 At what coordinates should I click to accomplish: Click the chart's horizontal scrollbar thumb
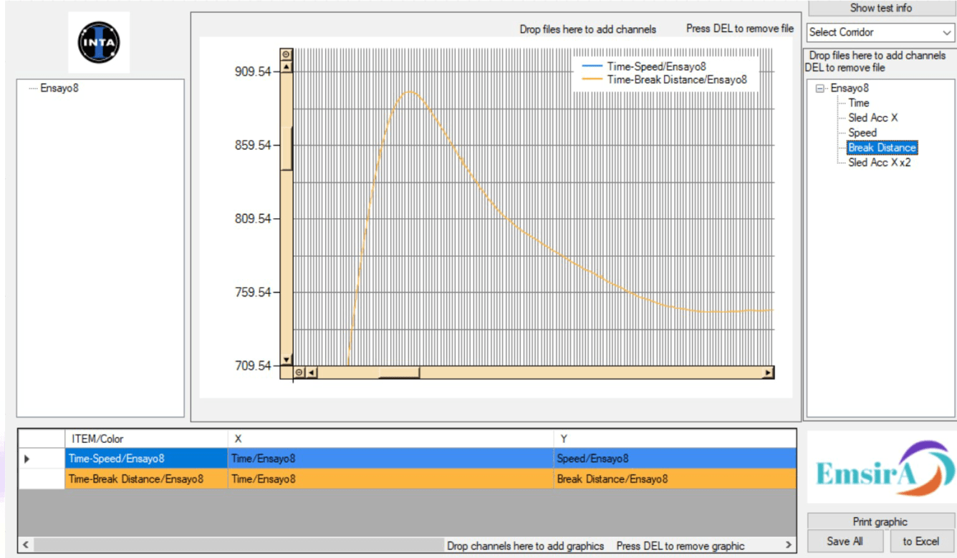click(x=399, y=373)
